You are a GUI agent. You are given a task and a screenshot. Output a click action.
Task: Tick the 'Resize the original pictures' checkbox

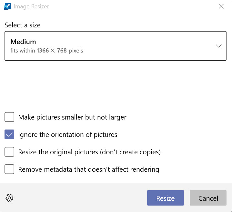tap(9, 152)
